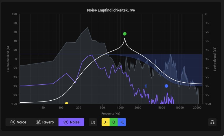Select the yellow control point at the bottom
The width and height of the screenshot is (224, 136).
[x=67, y=104]
